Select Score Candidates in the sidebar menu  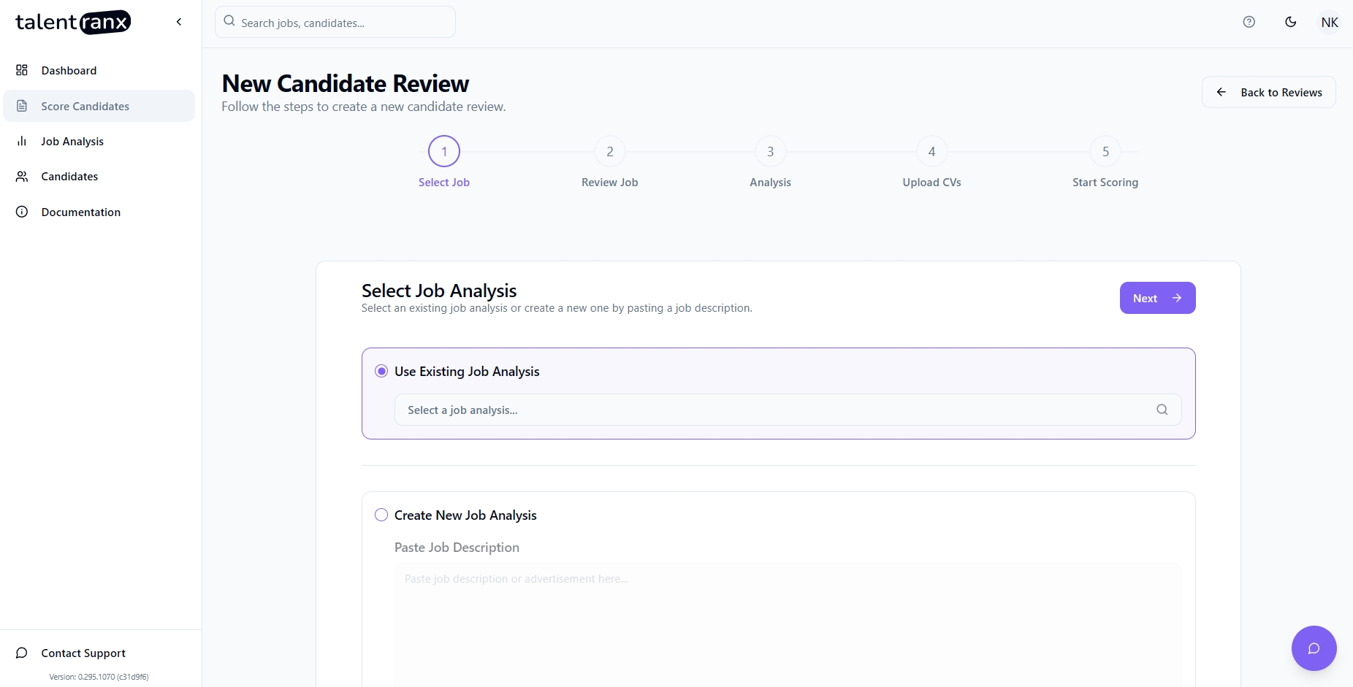[85, 106]
